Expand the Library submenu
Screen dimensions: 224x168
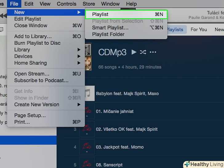pos(46,50)
